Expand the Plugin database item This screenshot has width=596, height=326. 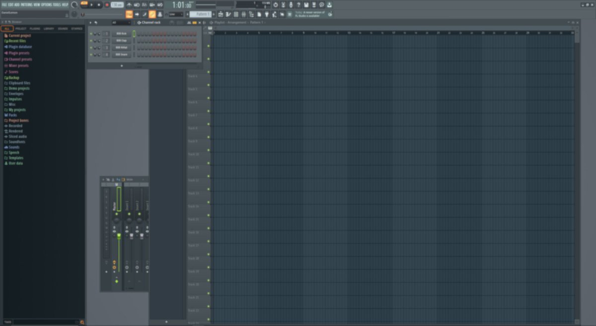point(18,47)
